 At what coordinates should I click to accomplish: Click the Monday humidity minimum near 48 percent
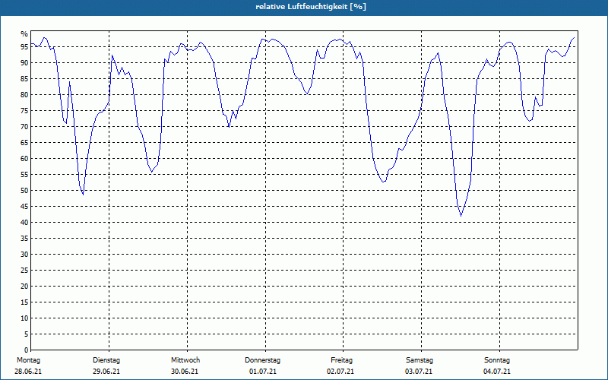(83, 194)
